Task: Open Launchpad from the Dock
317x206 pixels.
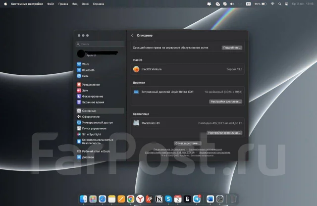Action: point(93,199)
